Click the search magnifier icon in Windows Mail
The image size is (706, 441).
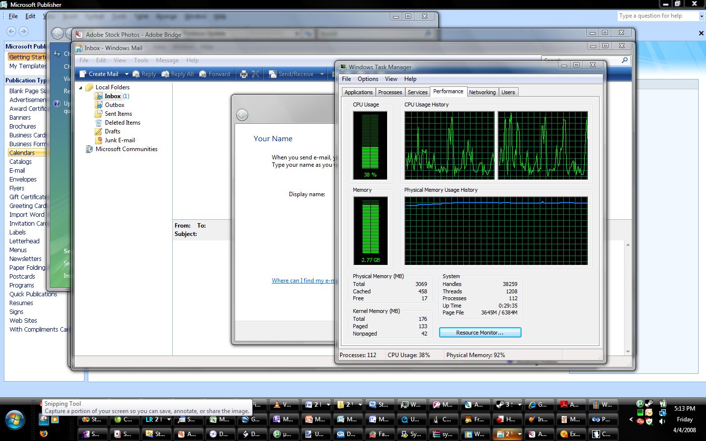(x=625, y=60)
